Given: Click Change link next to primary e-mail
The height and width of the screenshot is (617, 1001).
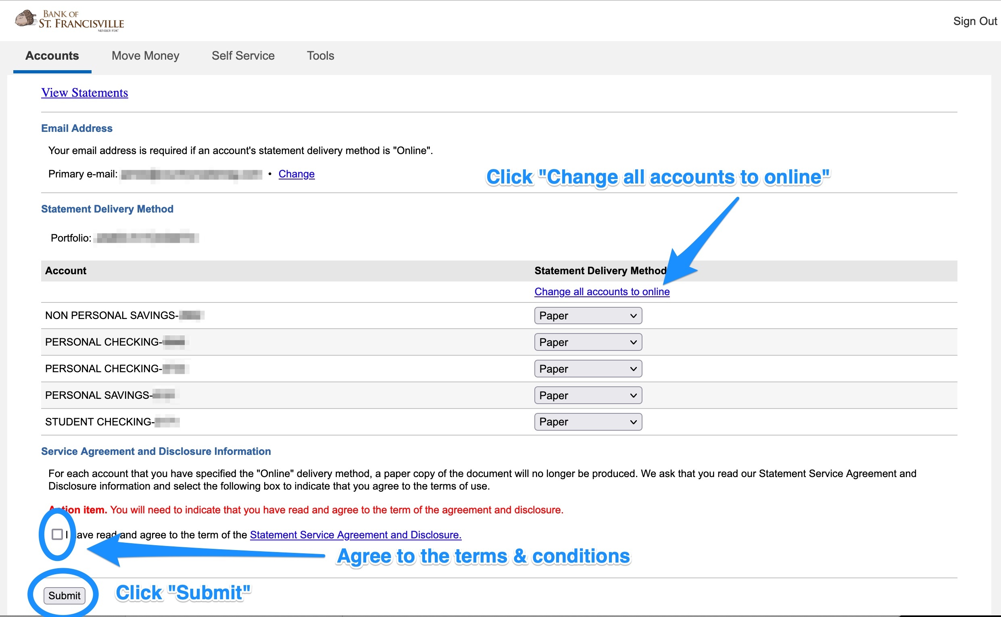Looking at the screenshot, I should pos(296,174).
